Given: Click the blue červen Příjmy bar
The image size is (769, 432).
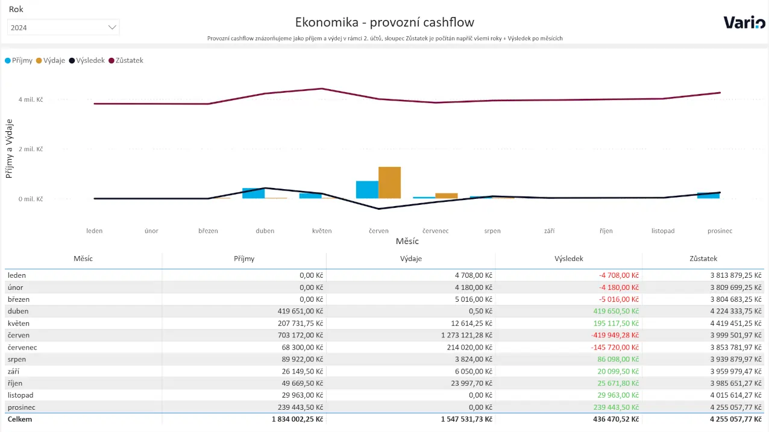Looking at the screenshot, I should (367, 189).
